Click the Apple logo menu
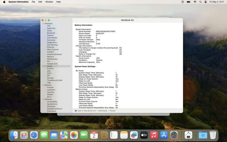Image resolution: width=227 pixels, height=142 pixels. pos(4,2)
